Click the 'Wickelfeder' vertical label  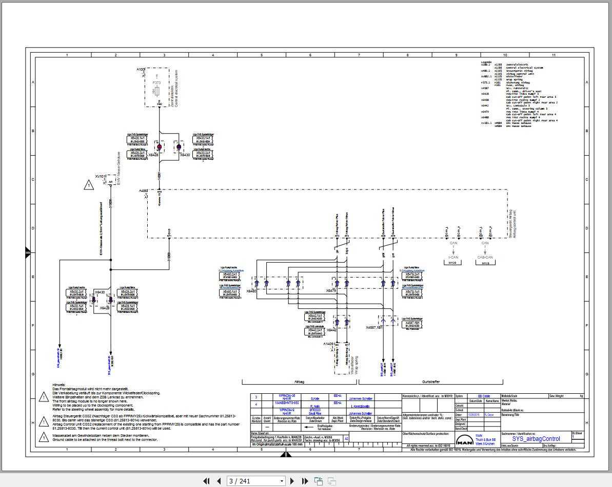pos(351,365)
